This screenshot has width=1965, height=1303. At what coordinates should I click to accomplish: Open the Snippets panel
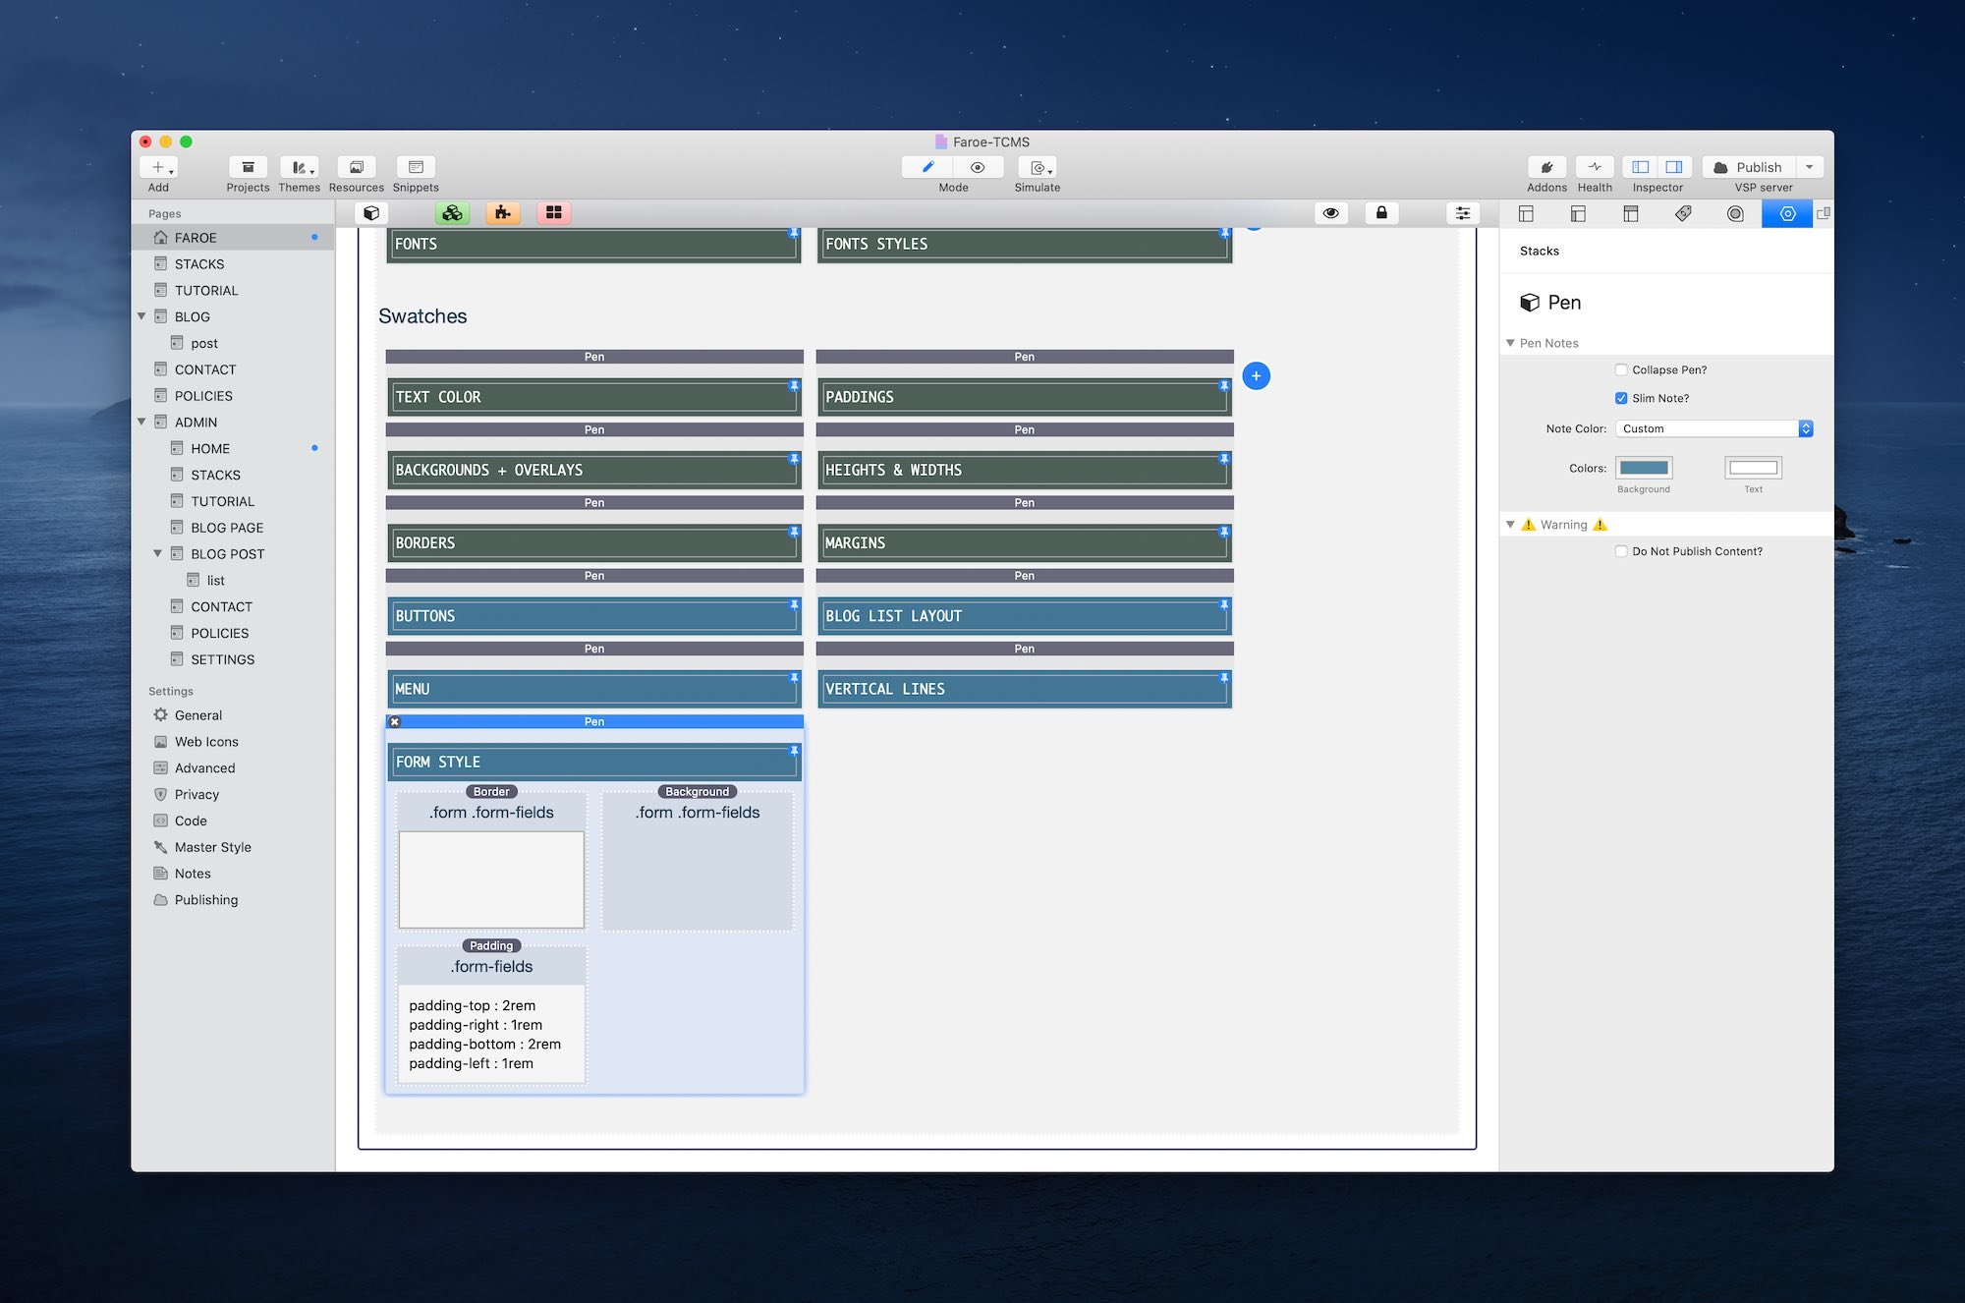(416, 167)
